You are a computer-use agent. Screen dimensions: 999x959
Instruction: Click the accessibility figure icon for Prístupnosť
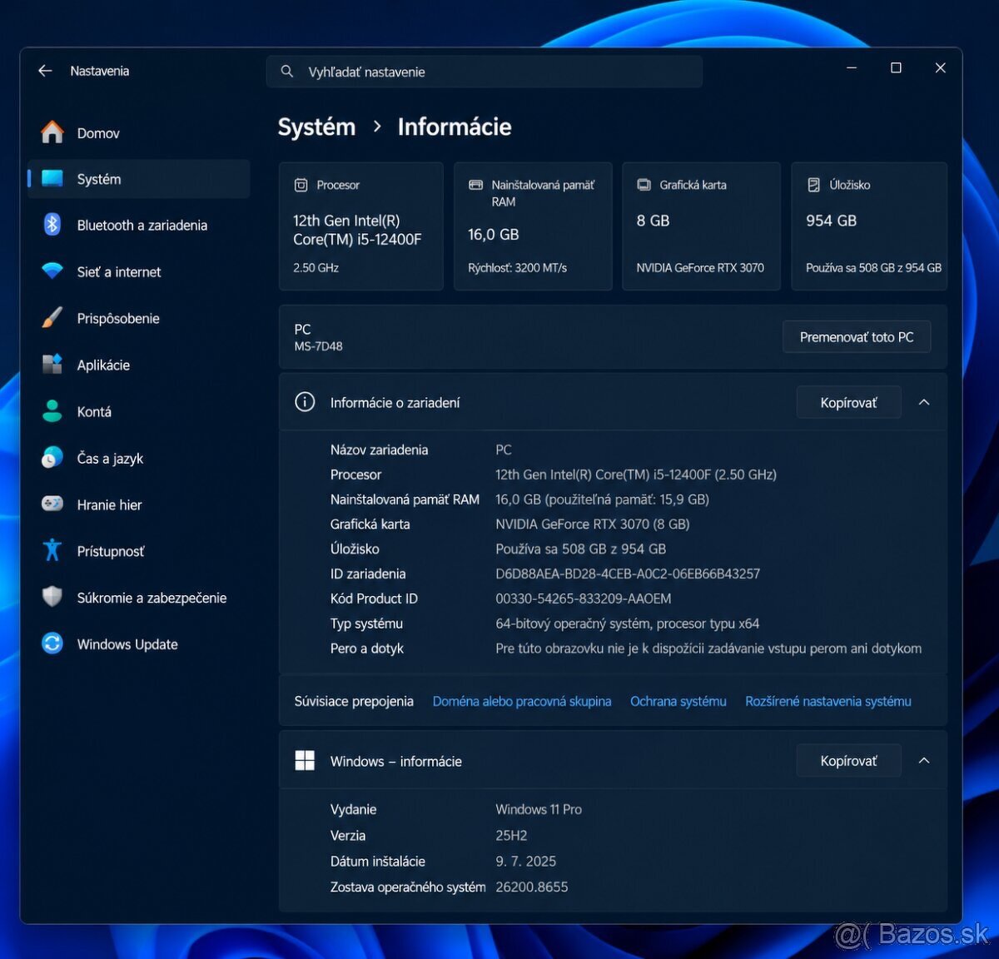(52, 550)
